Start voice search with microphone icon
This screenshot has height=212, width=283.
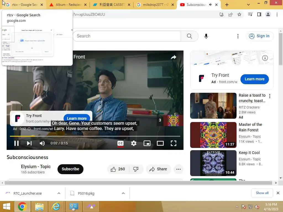pyautogui.click(x=206, y=36)
